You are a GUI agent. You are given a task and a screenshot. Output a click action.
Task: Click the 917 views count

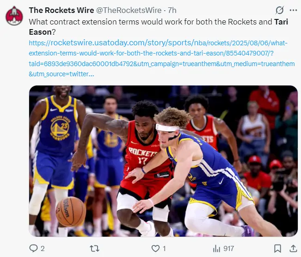(228, 249)
